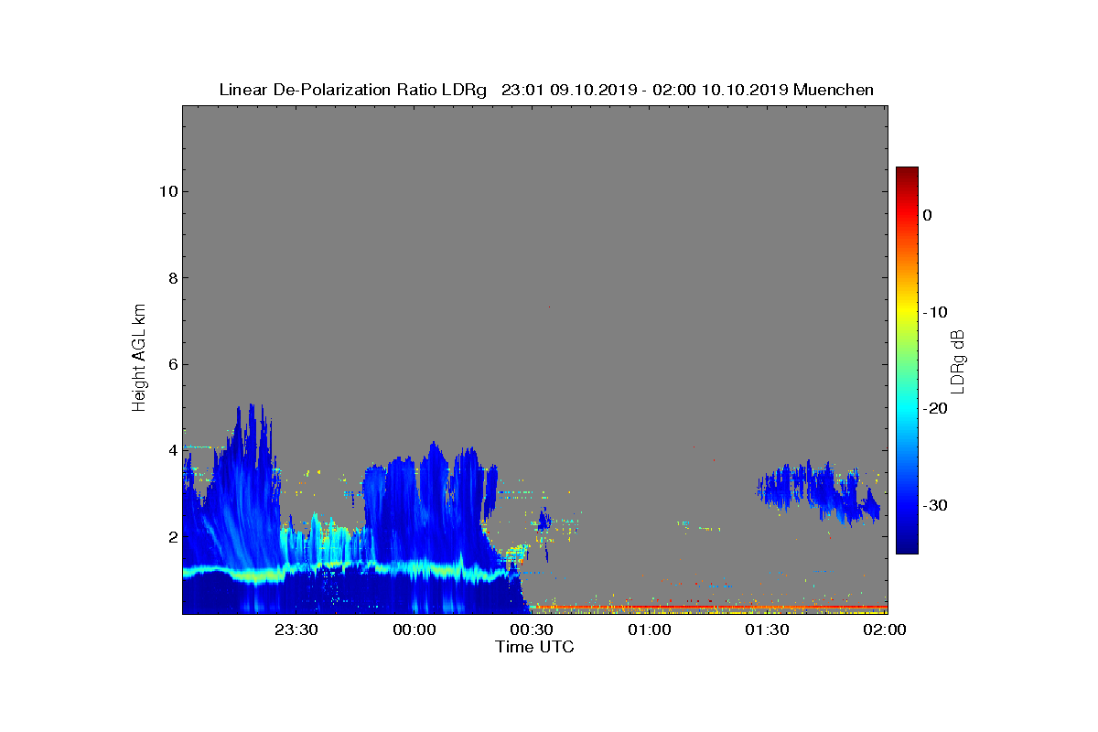Click the height tick label '8'

click(171, 278)
